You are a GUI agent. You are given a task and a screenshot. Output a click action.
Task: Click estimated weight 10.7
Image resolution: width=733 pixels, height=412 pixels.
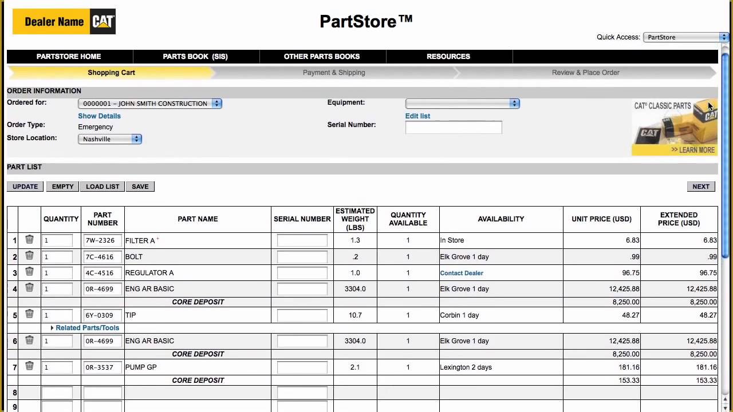pyautogui.click(x=355, y=315)
